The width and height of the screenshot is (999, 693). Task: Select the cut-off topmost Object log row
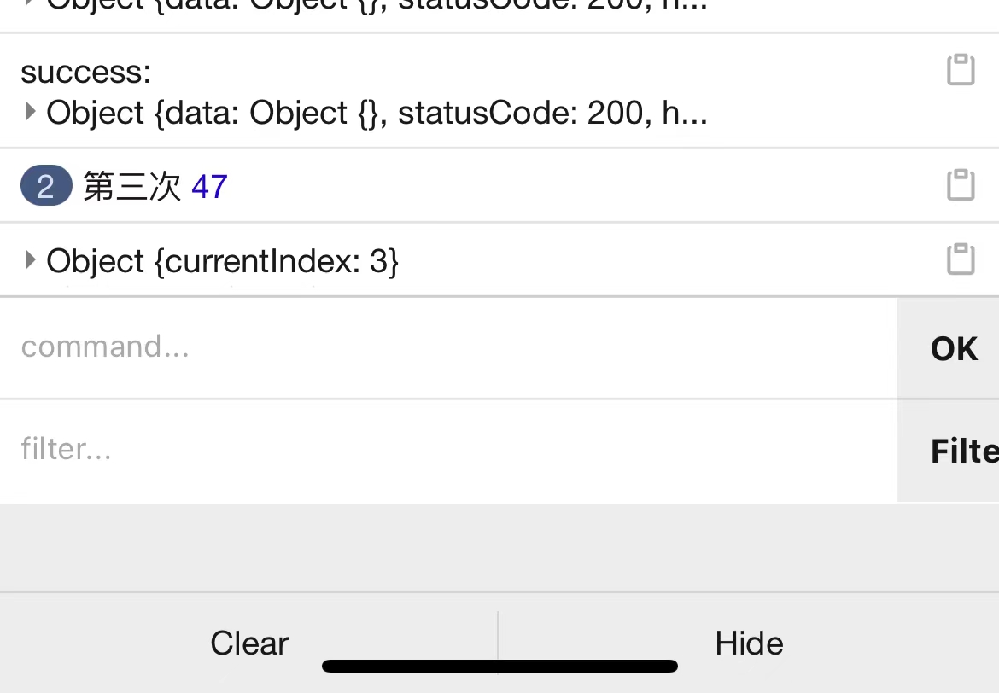coord(377,5)
